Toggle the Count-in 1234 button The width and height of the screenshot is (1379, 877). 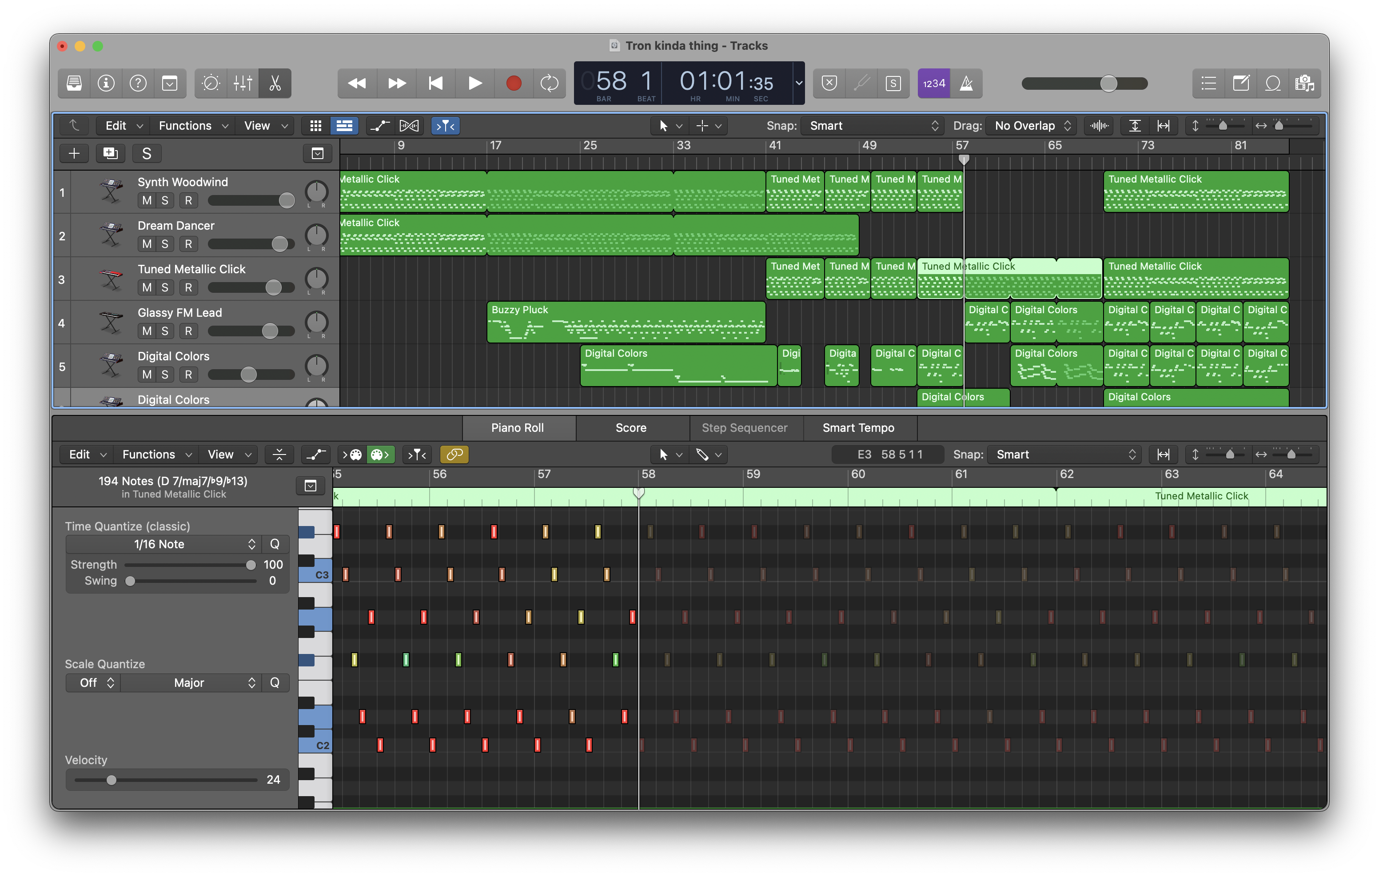[x=933, y=84]
